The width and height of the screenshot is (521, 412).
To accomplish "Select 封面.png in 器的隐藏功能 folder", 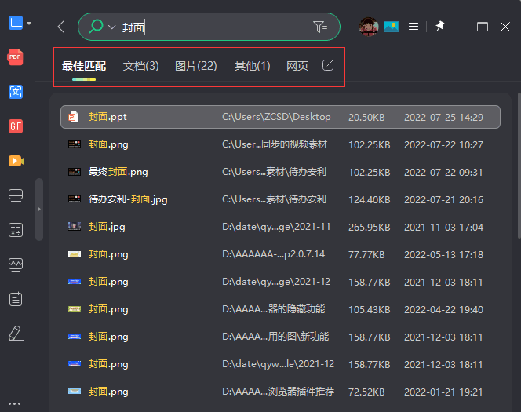I will [x=280, y=309].
